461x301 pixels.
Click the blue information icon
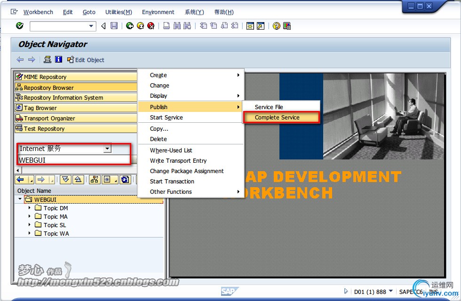click(x=58, y=60)
